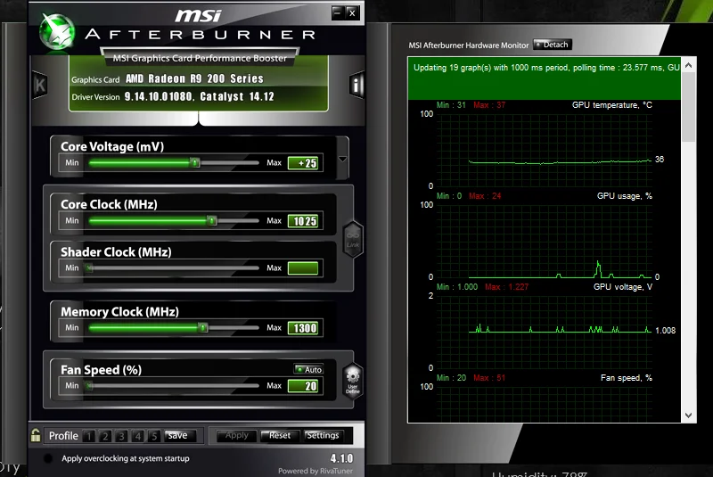Click the current voltage value 1.008
The height and width of the screenshot is (477, 713).
point(665,331)
